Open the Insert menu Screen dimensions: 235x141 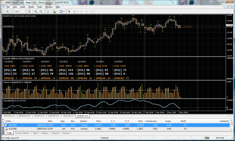(23, 7)
